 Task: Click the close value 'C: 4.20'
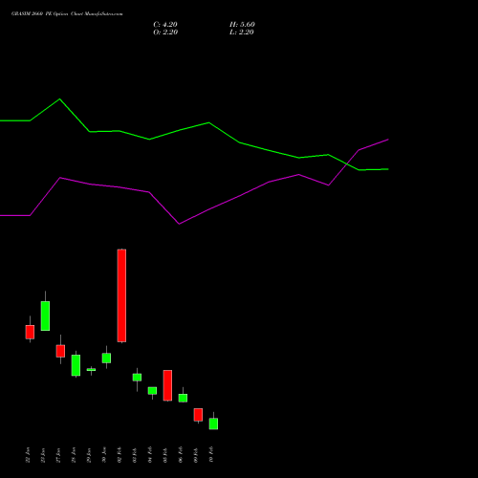coord(165,25)
